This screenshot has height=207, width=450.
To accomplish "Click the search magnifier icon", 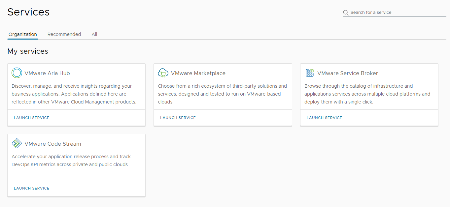I will point(345,13).
